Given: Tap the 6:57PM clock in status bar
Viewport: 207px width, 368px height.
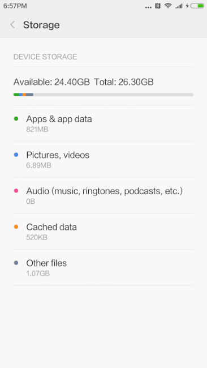Looking at the screenshot, I should tap(15, 6).
